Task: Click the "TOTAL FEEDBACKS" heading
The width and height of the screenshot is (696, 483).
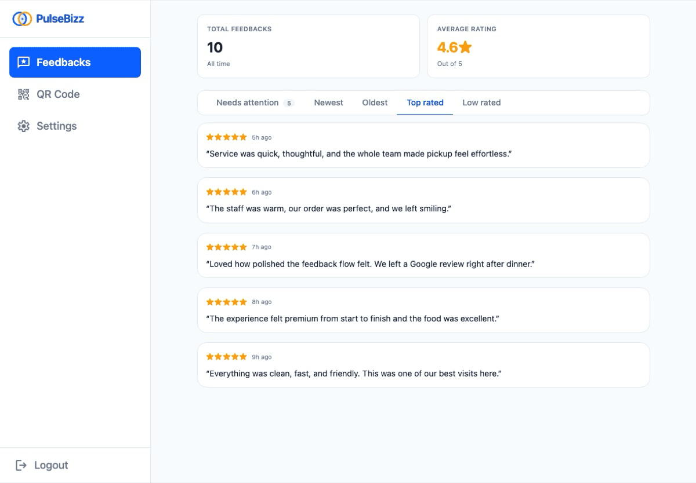Action: click(240, 29)
